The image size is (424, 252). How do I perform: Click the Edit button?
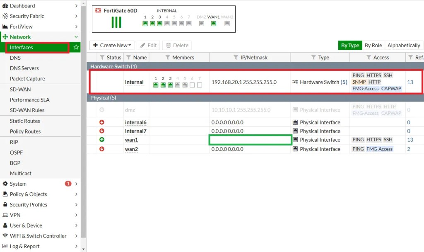(148, 45)
